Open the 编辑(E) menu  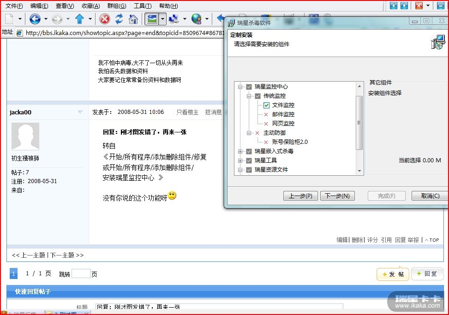(x=39, y=6)
